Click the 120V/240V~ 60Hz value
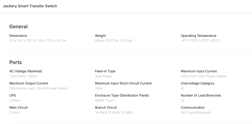The width and height of the screenshot is (252, 124). pos(23,76)
